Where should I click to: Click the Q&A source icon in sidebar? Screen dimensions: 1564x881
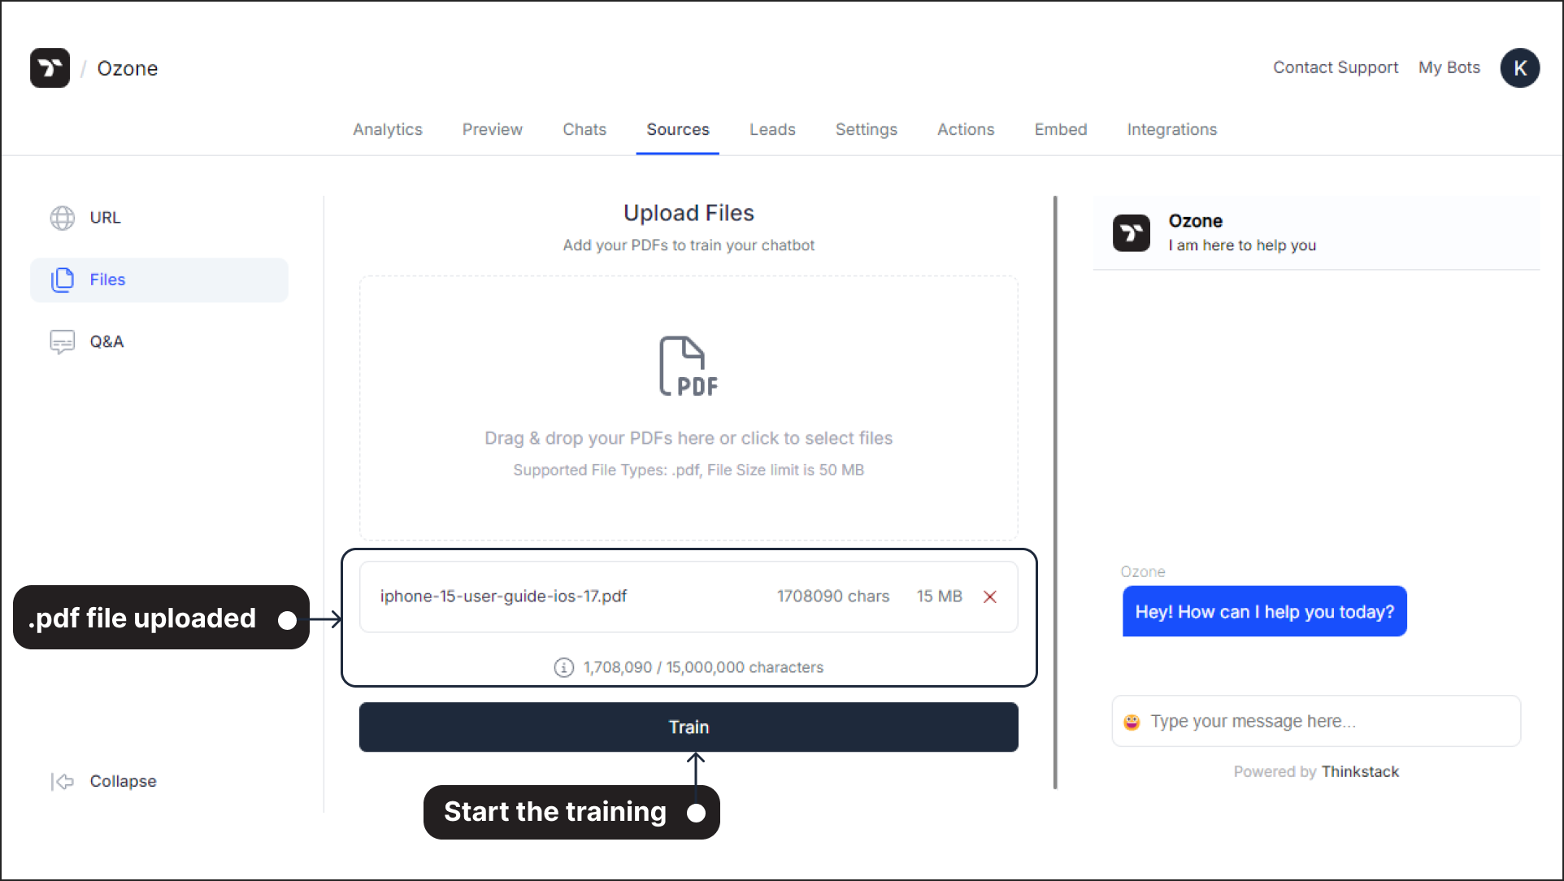tap(59, 341)
